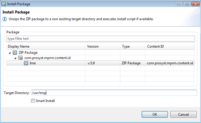Click the Content ID column header

(170, 46)
